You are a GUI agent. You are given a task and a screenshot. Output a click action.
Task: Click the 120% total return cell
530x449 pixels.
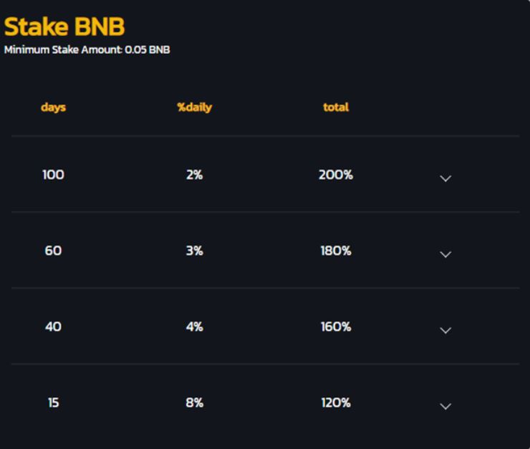point(336,402)
